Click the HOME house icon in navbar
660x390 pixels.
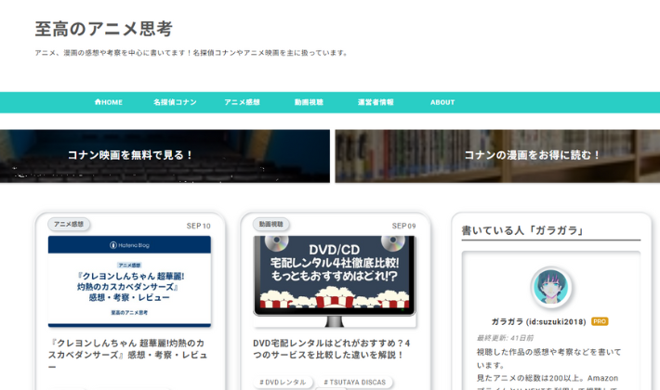(x=98, y=102)
